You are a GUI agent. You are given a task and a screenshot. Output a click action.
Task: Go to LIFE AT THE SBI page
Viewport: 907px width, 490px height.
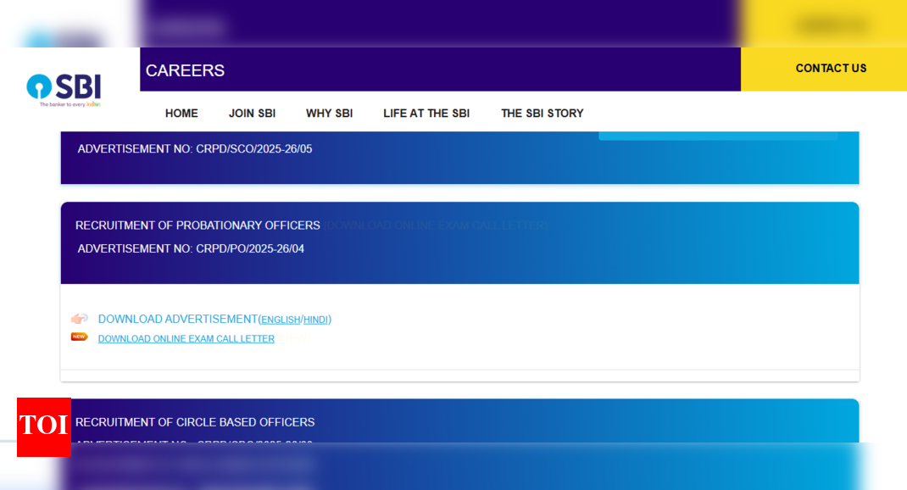[x=426, y=114]
